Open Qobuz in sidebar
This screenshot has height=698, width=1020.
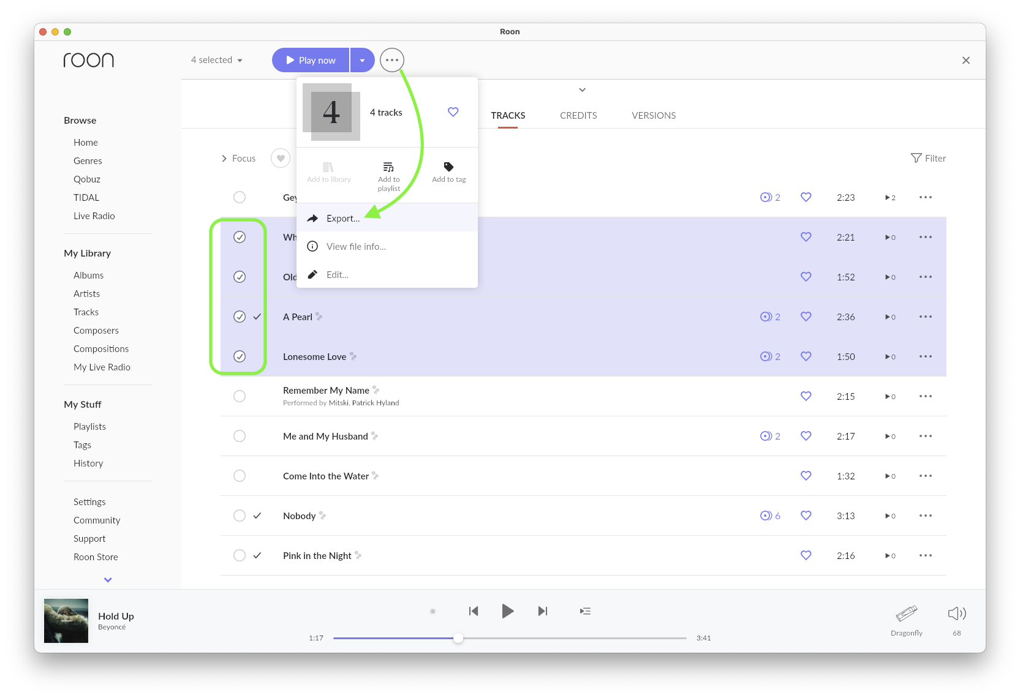(x=87, y=179)
